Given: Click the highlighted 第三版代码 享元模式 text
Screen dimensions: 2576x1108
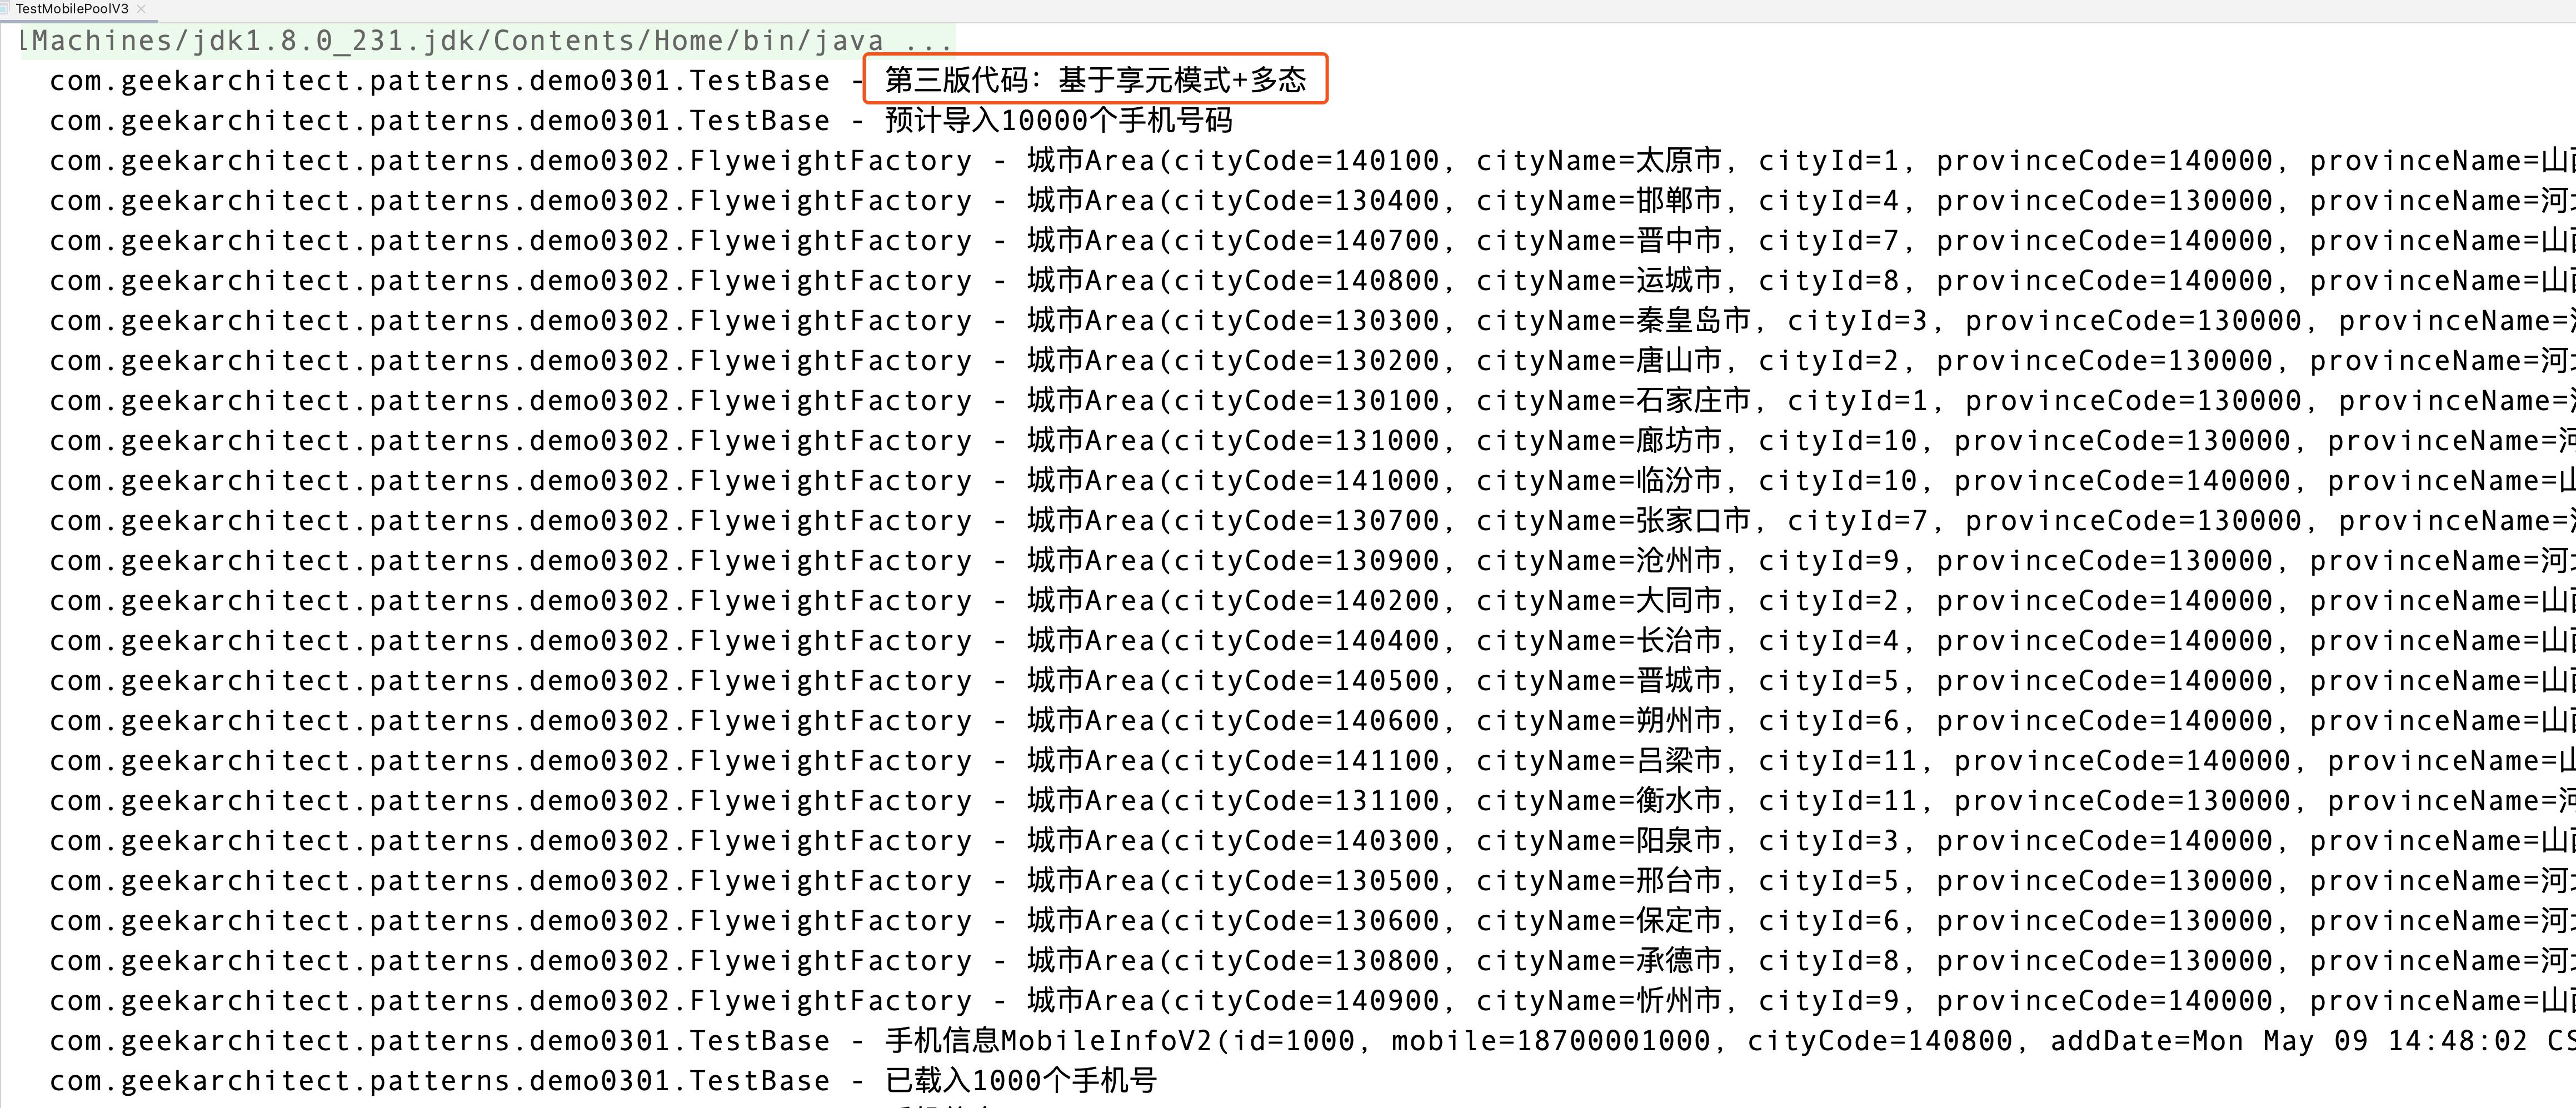Looking at the screenshot, I should pyautogui.click(x=1095, y=80).
